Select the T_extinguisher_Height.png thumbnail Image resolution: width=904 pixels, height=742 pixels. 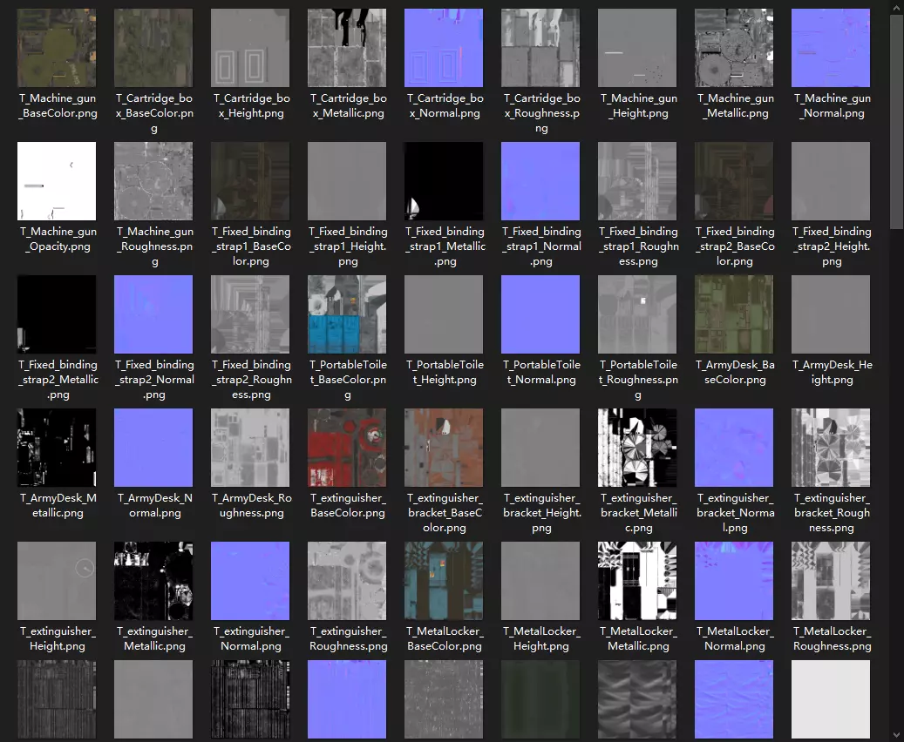pyautogui.click(x=57, y=581)
